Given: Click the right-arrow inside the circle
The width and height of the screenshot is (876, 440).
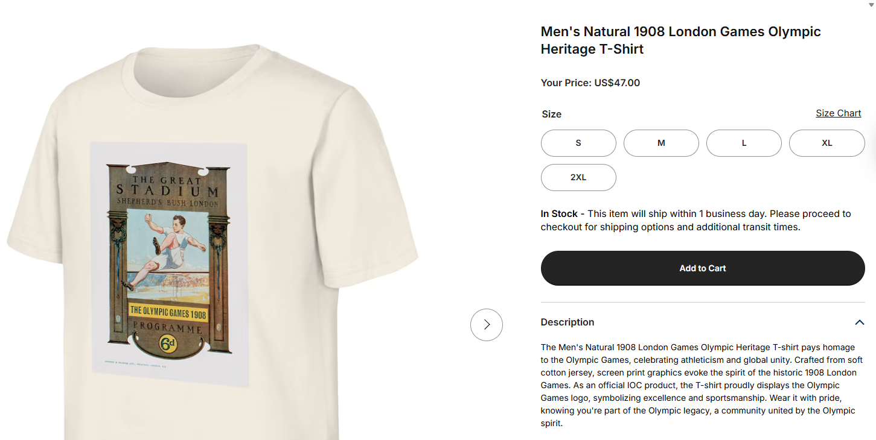Looking at the screenshot, I should pos(486,324).
